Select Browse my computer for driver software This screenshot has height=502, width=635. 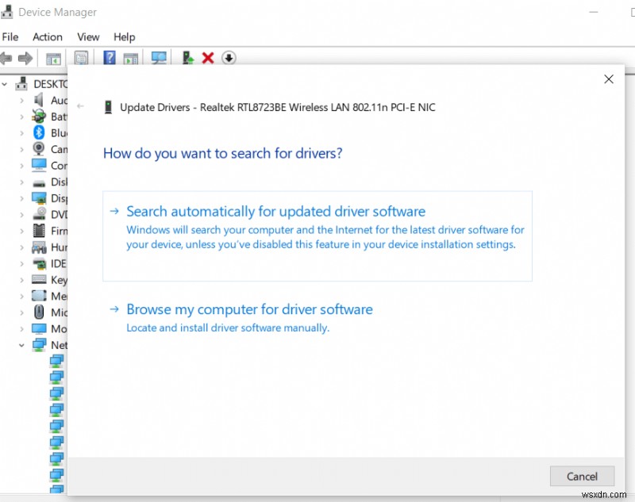click(x=250, y=309)
